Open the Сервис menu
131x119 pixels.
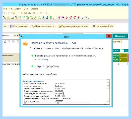[x=18, y=9]
